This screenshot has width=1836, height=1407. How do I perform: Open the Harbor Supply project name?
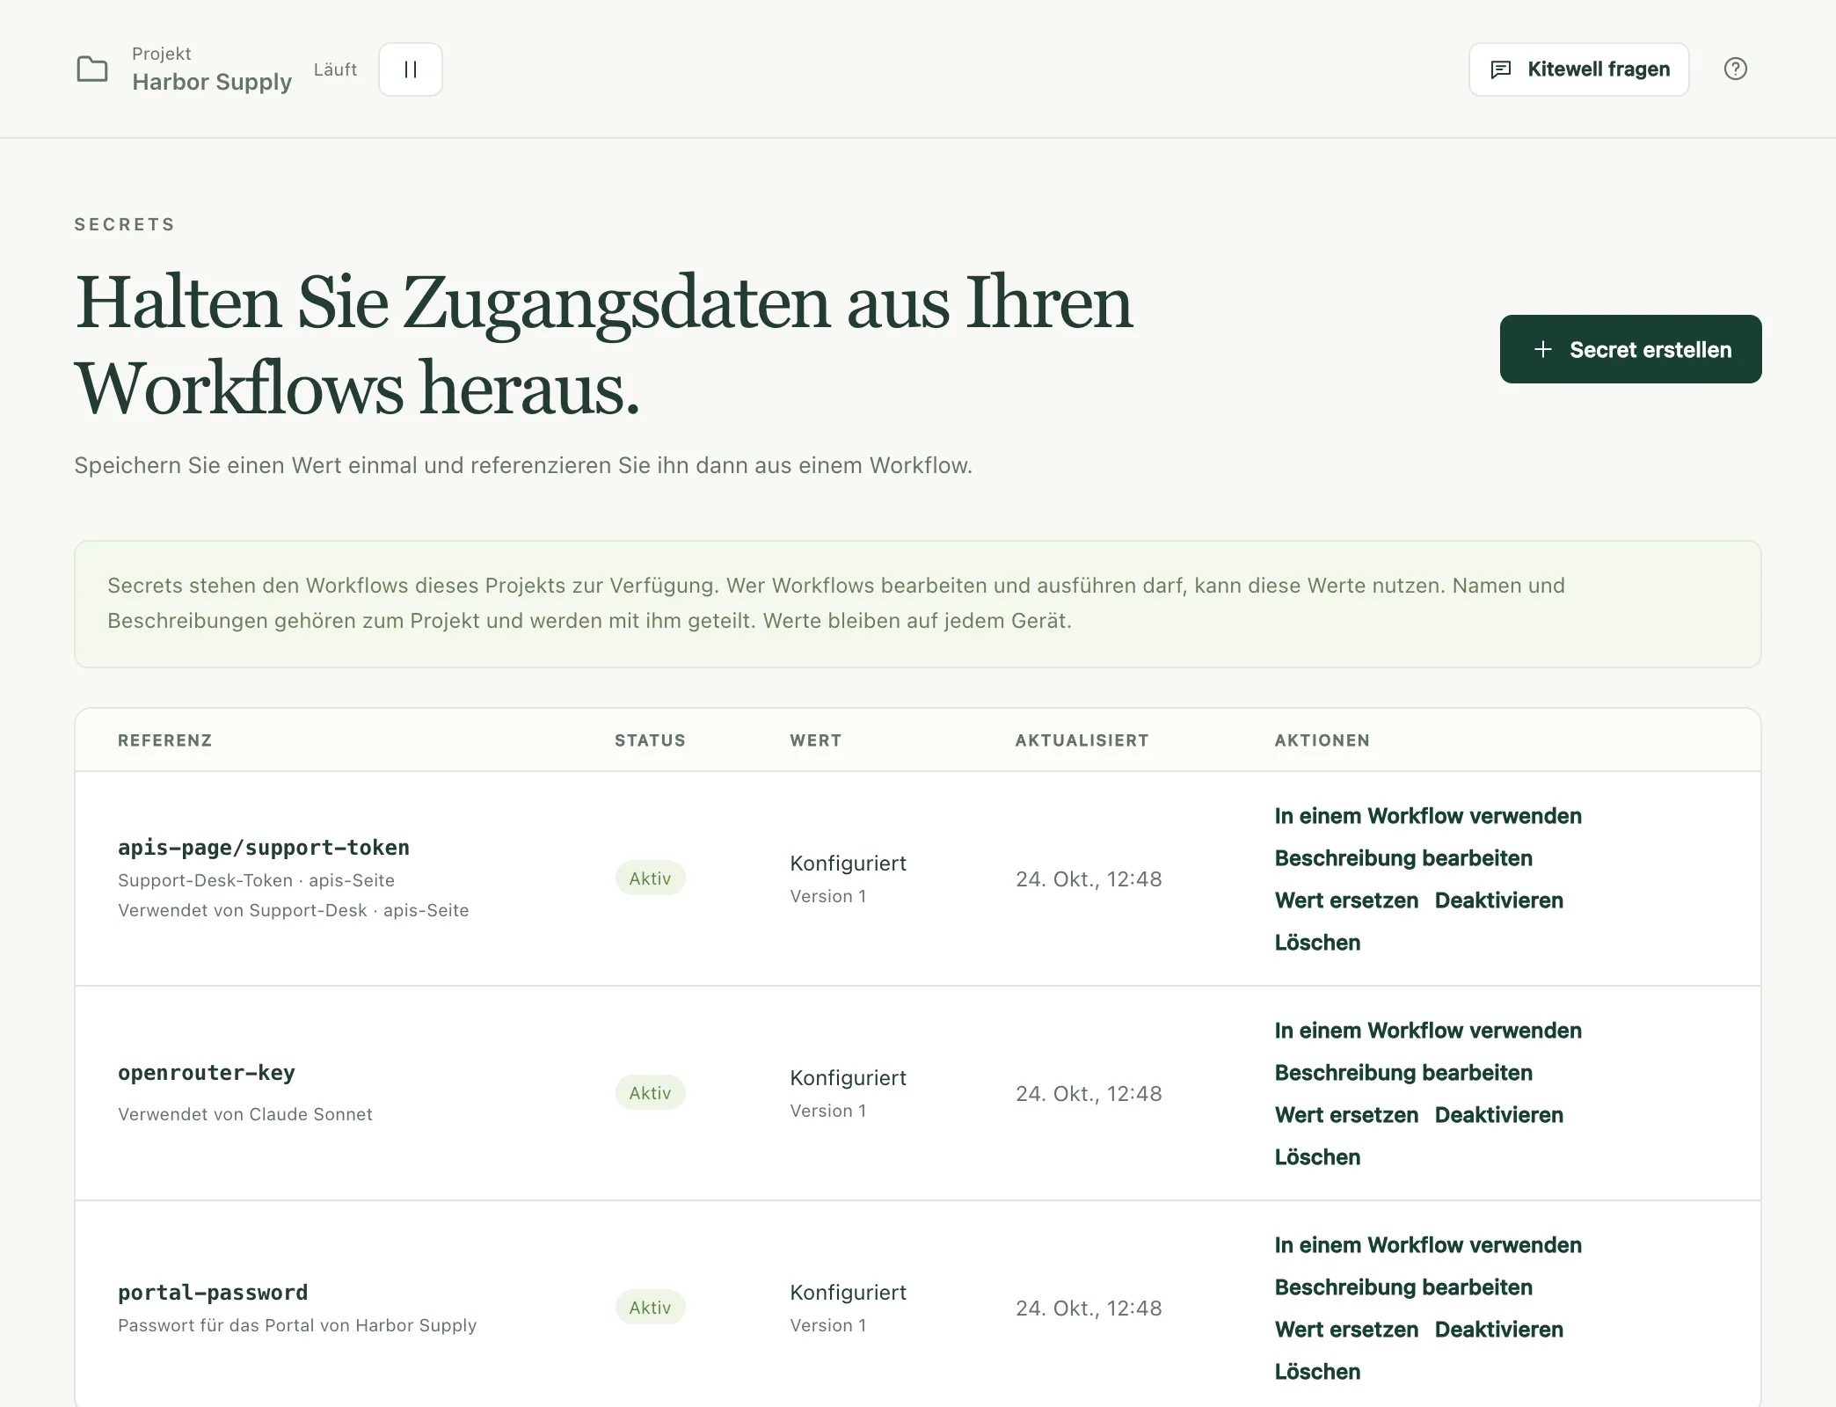coord(212,82)
